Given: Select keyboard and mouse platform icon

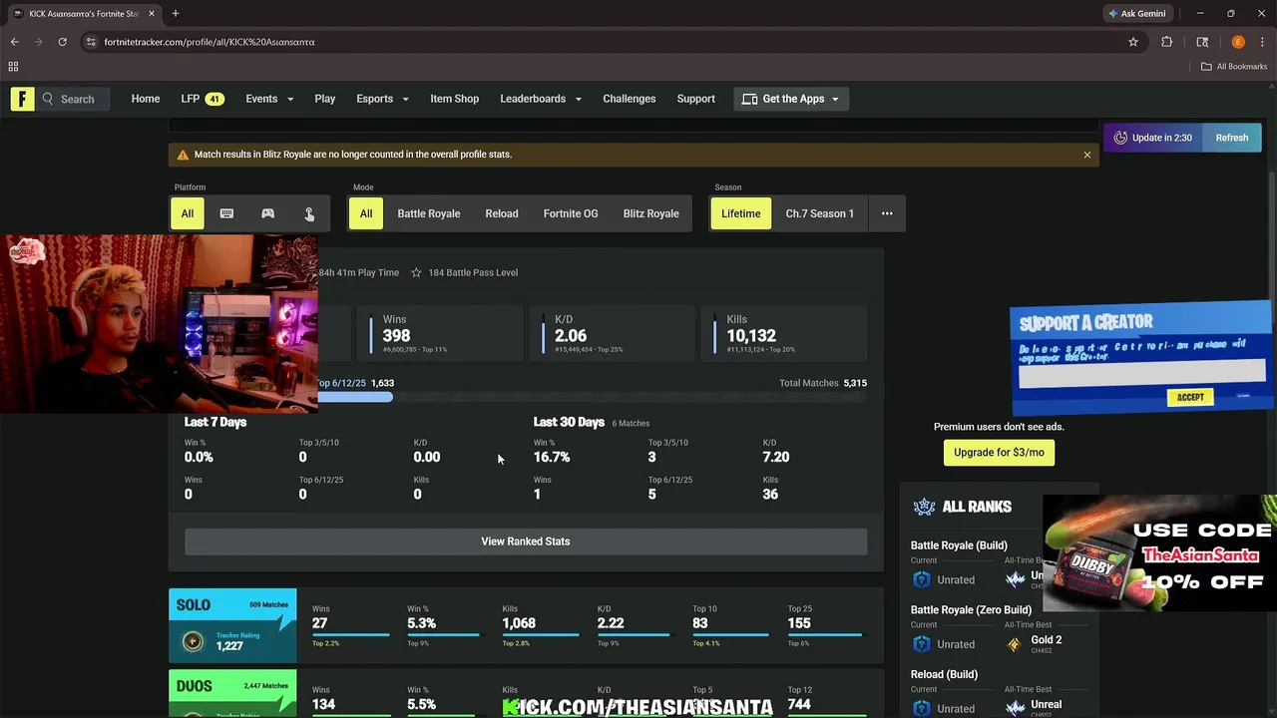Looking at the screenshot, I should [226, 213].
